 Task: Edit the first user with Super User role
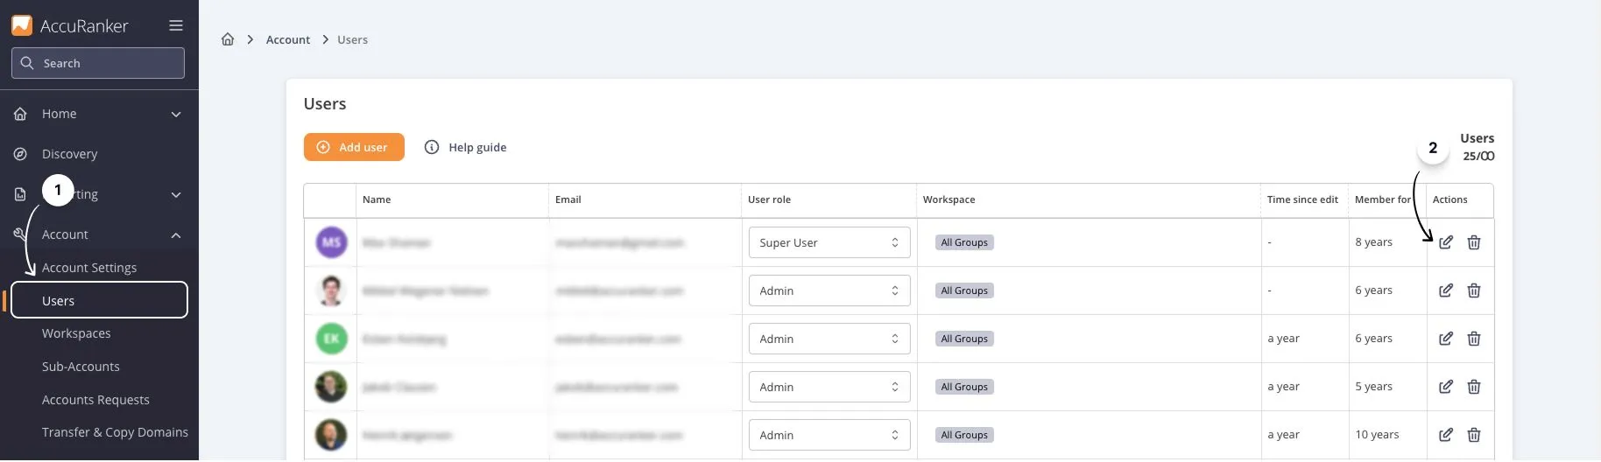tap(1445, 242)
